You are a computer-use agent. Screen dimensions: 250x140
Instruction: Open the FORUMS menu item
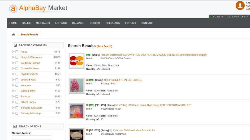click(131, 23)
